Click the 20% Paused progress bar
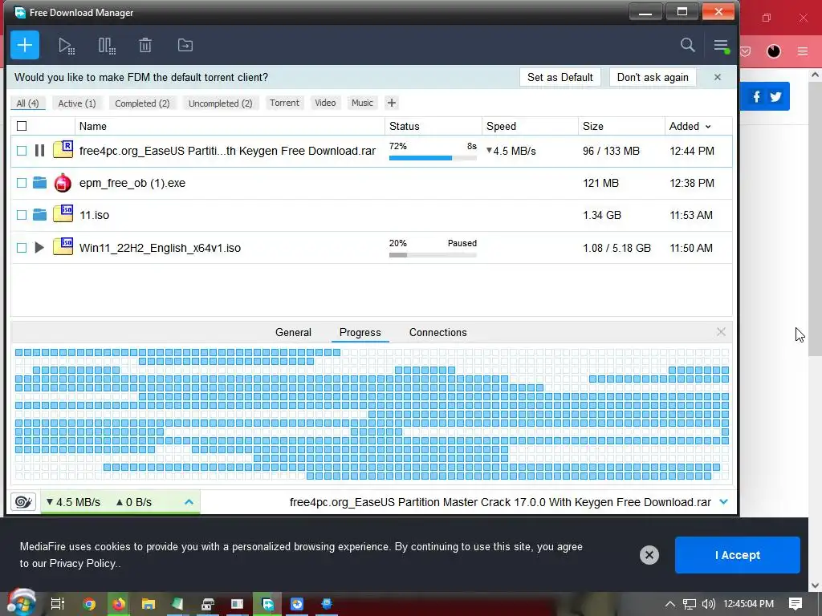822x616 pixels. pyautogui.click(x=433, y=255)
